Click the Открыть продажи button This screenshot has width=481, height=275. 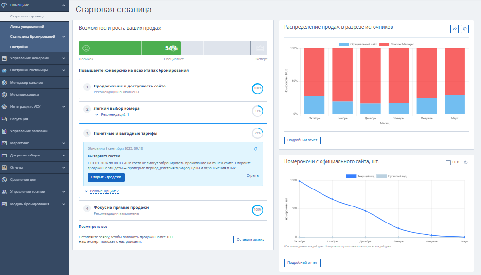pos(106,177)
